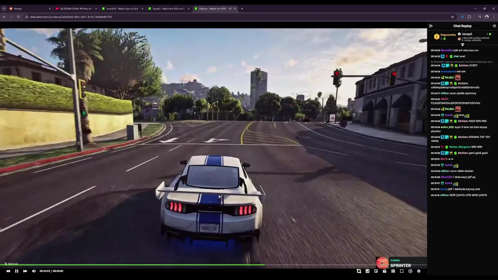The width and height of the screenshot is (498, 280).
Task: Click the 05:15:18 chat timestamp
Action: point(435,195)
